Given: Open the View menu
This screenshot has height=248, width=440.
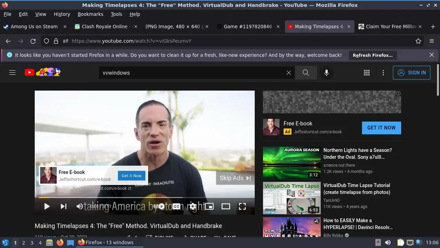Looking at the screenshot, I should [41, 14].
